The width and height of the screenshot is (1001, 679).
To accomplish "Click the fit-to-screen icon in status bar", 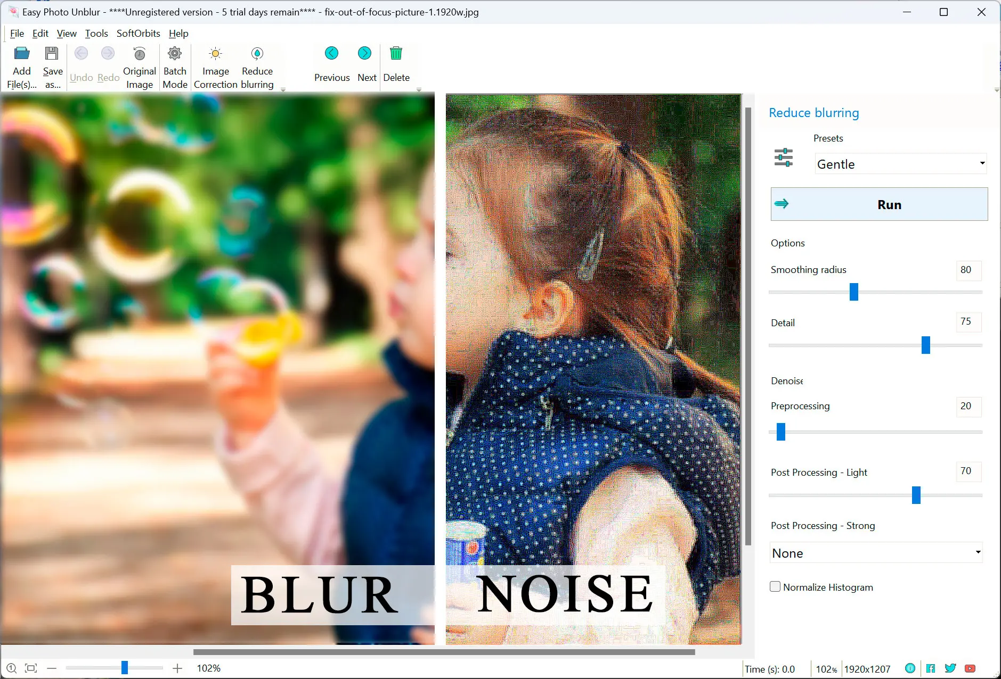I will point(31,668).
